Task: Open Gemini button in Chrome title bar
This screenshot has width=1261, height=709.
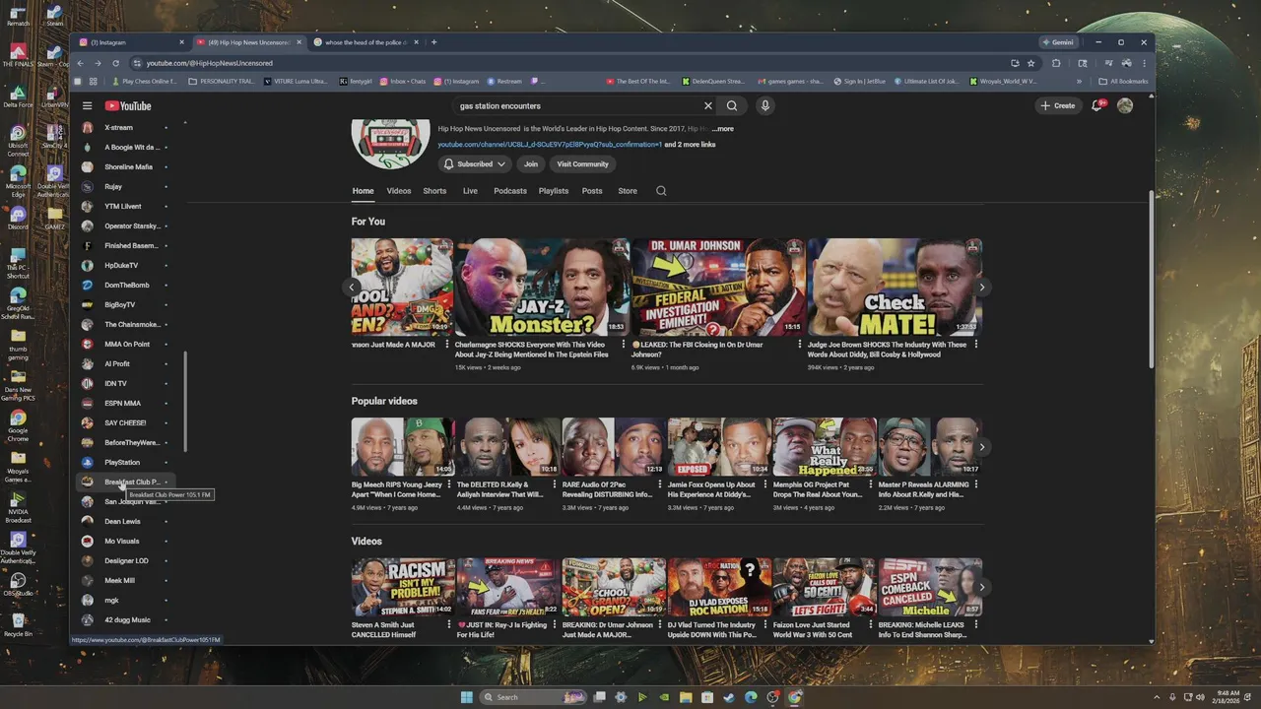Action: 1059,42
